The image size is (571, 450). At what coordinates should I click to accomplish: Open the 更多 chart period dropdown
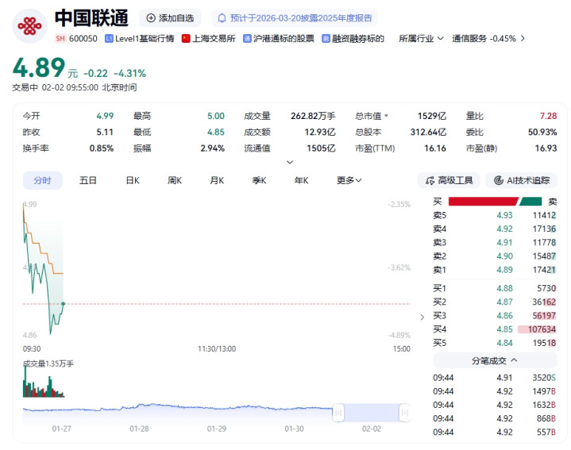coord(349,180)
